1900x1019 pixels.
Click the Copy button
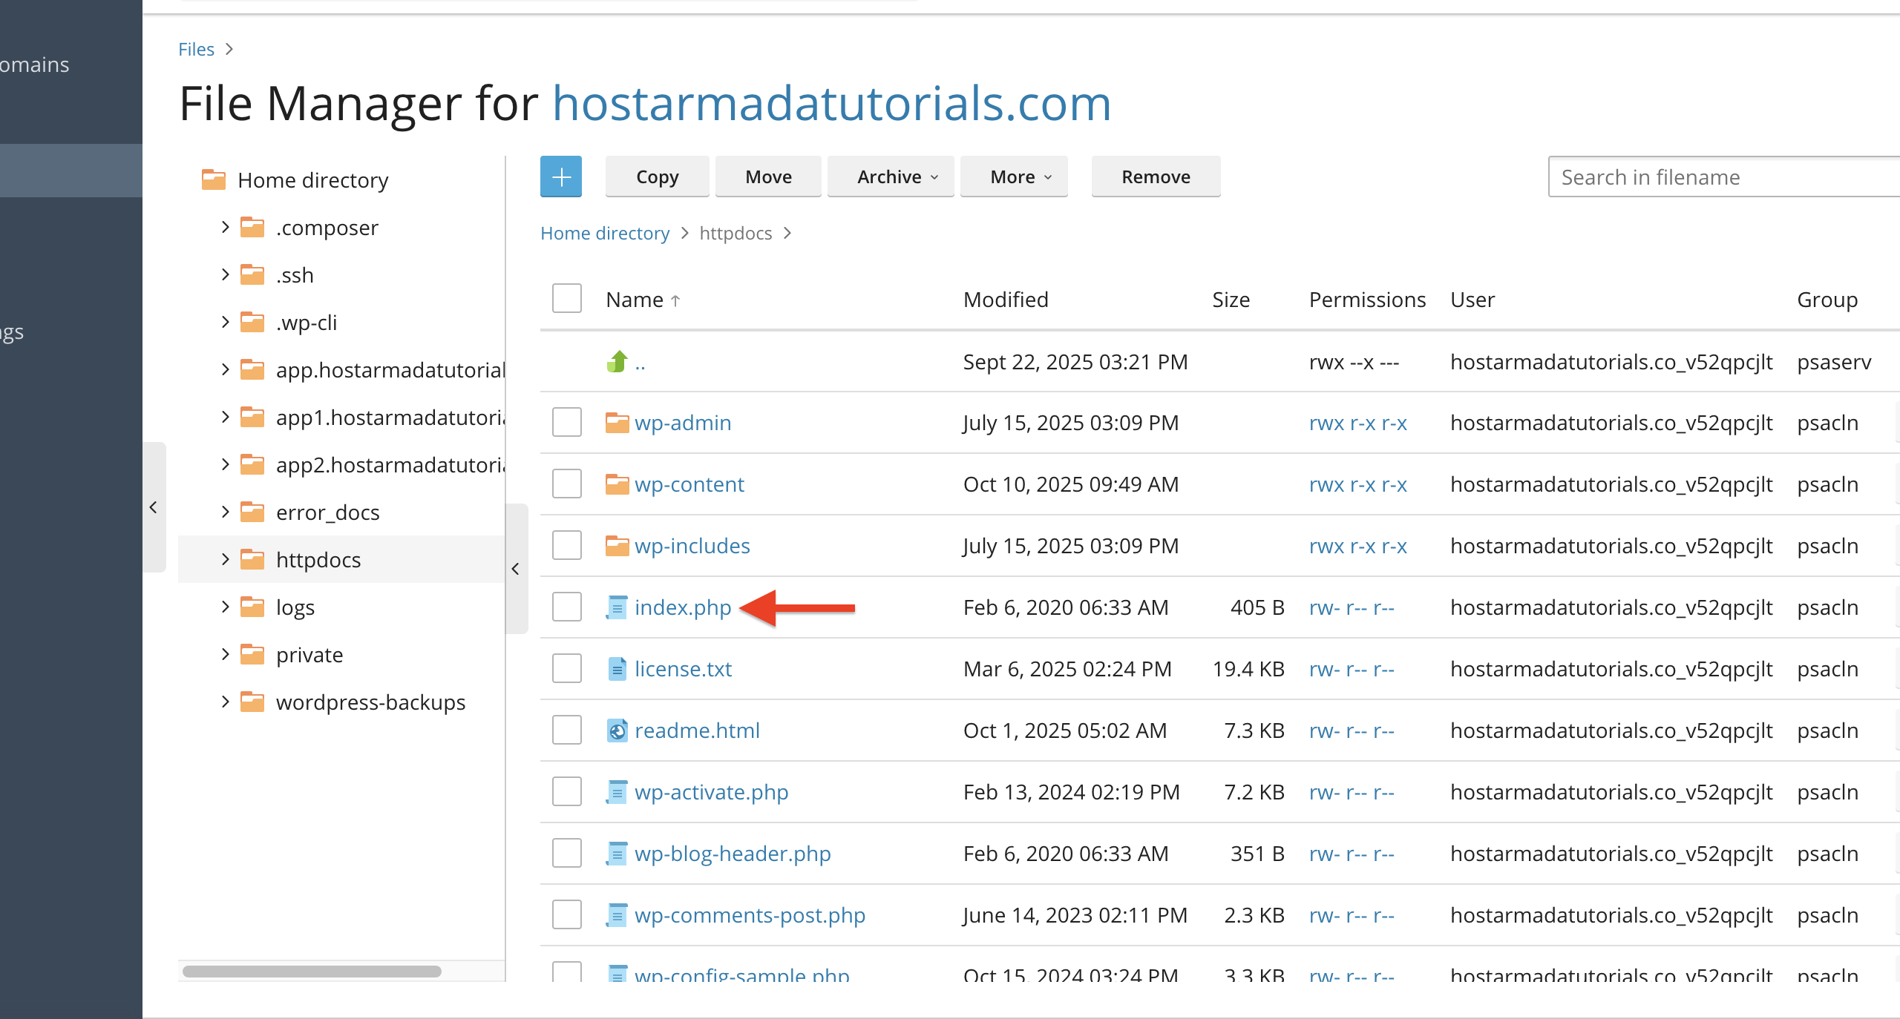[x=657, y=177]
